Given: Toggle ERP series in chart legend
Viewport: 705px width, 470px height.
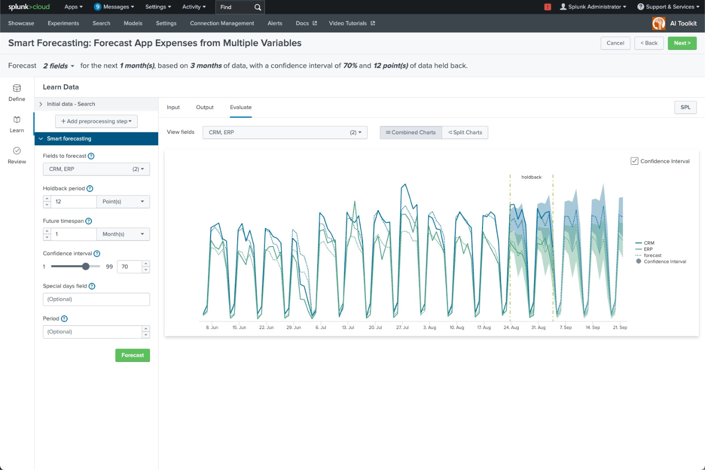Looking at the screenshot, I should click(x=644, y=249).
